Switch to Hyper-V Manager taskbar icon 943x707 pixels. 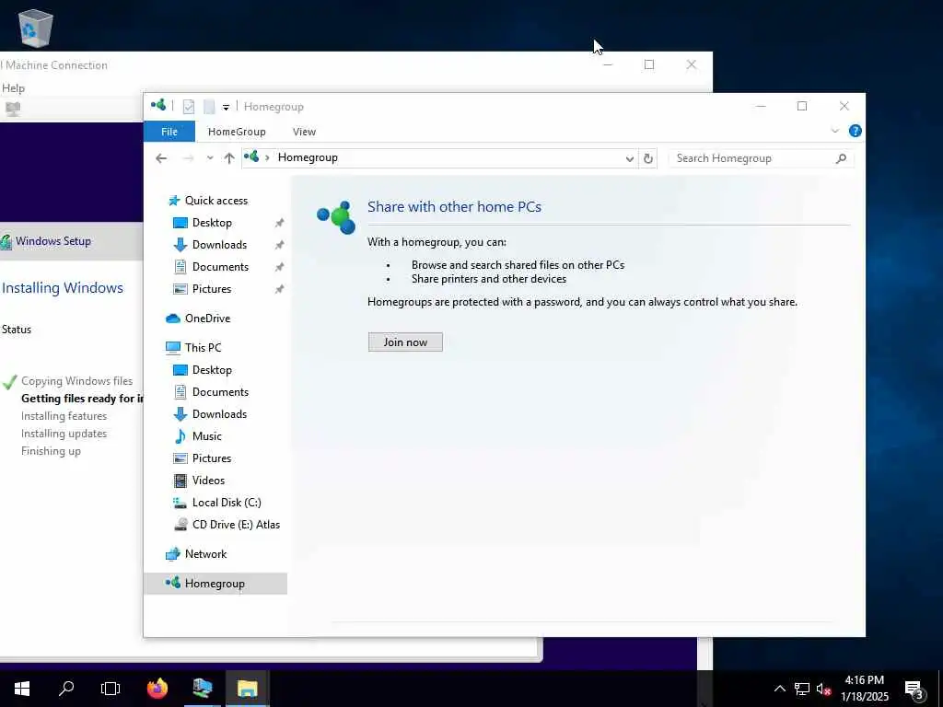coord(203,689)
